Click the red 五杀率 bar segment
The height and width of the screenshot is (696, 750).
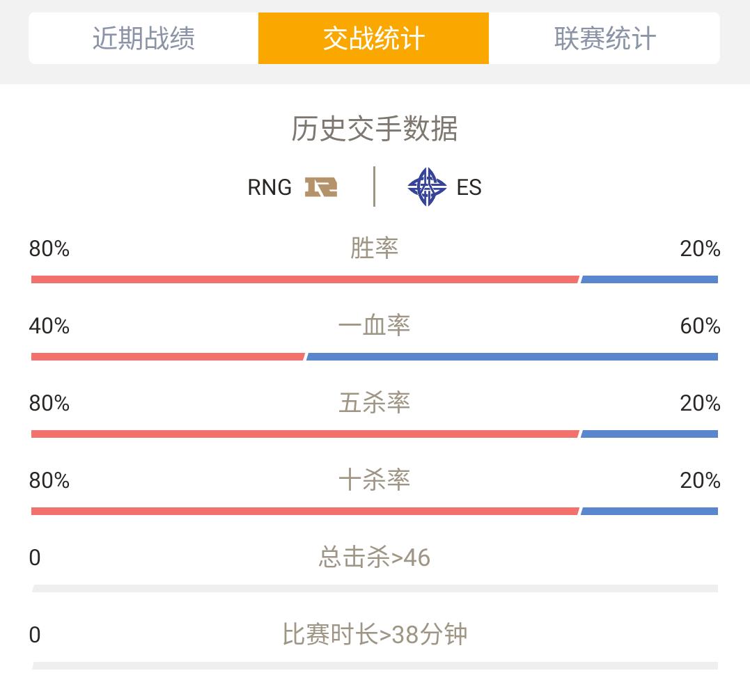pos(305,434)
